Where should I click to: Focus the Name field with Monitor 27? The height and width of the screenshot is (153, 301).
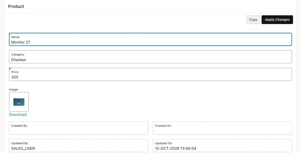pos(150,39)
